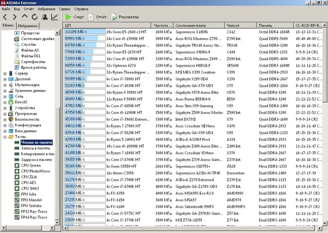
Task: Open the Вид menu
Action: click(17, 9)
